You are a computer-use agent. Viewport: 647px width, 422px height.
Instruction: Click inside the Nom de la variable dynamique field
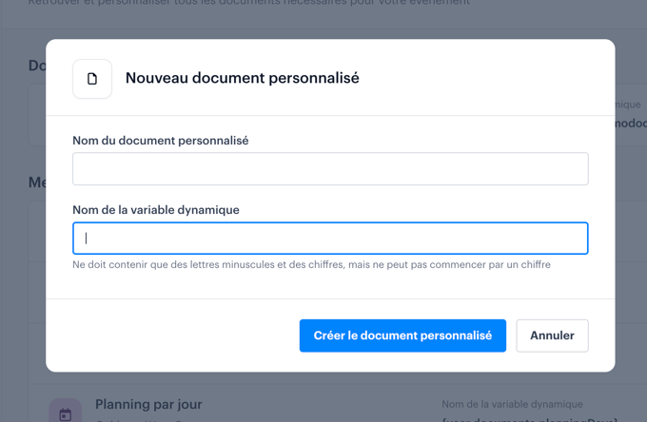pyautogui.click(x=330, y=239)
